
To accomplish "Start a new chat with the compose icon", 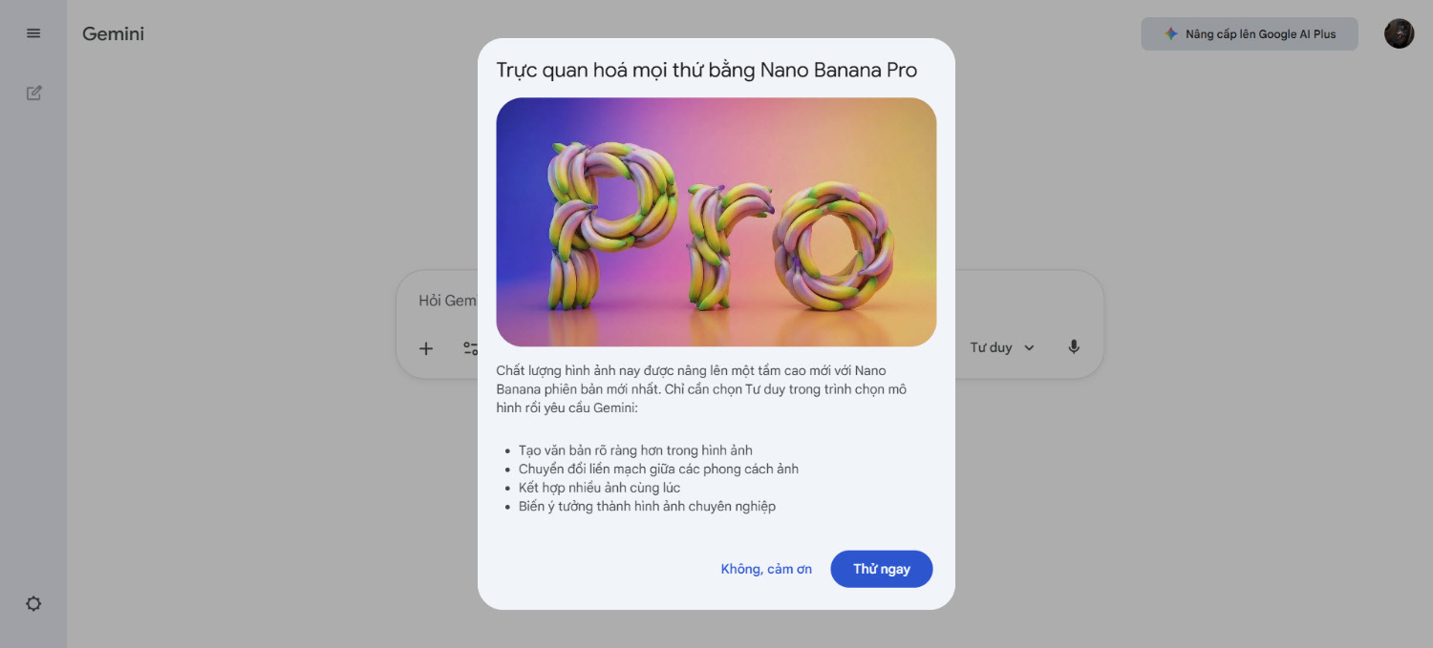I will 33,93.
